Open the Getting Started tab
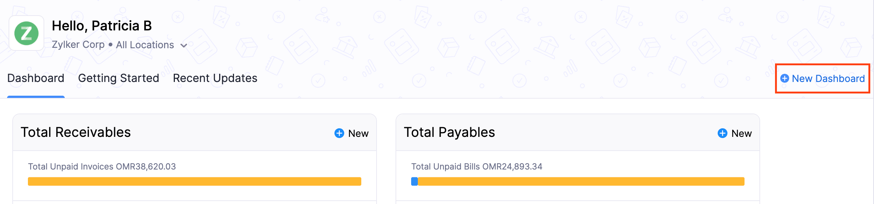Image resolution: width=874 pixels, height=204 pixels. 118,78
